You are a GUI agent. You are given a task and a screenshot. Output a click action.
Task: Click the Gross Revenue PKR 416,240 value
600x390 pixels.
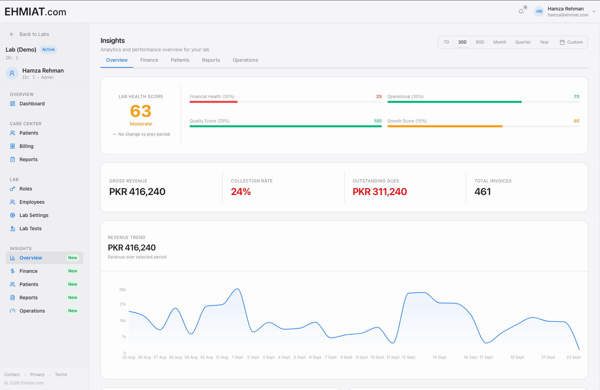(137, 192)
